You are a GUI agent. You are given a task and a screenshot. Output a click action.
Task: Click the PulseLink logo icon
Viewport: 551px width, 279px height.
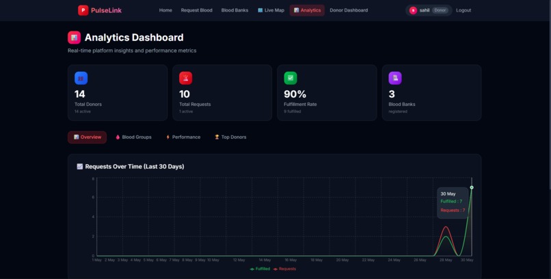click(83, 10)
